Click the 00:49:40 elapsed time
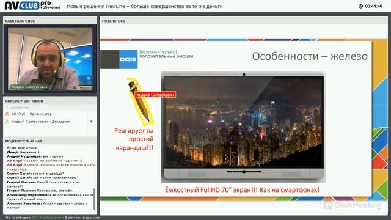This screenshot has height=220, width=391. pyautogui.click(x=373, y=6)
